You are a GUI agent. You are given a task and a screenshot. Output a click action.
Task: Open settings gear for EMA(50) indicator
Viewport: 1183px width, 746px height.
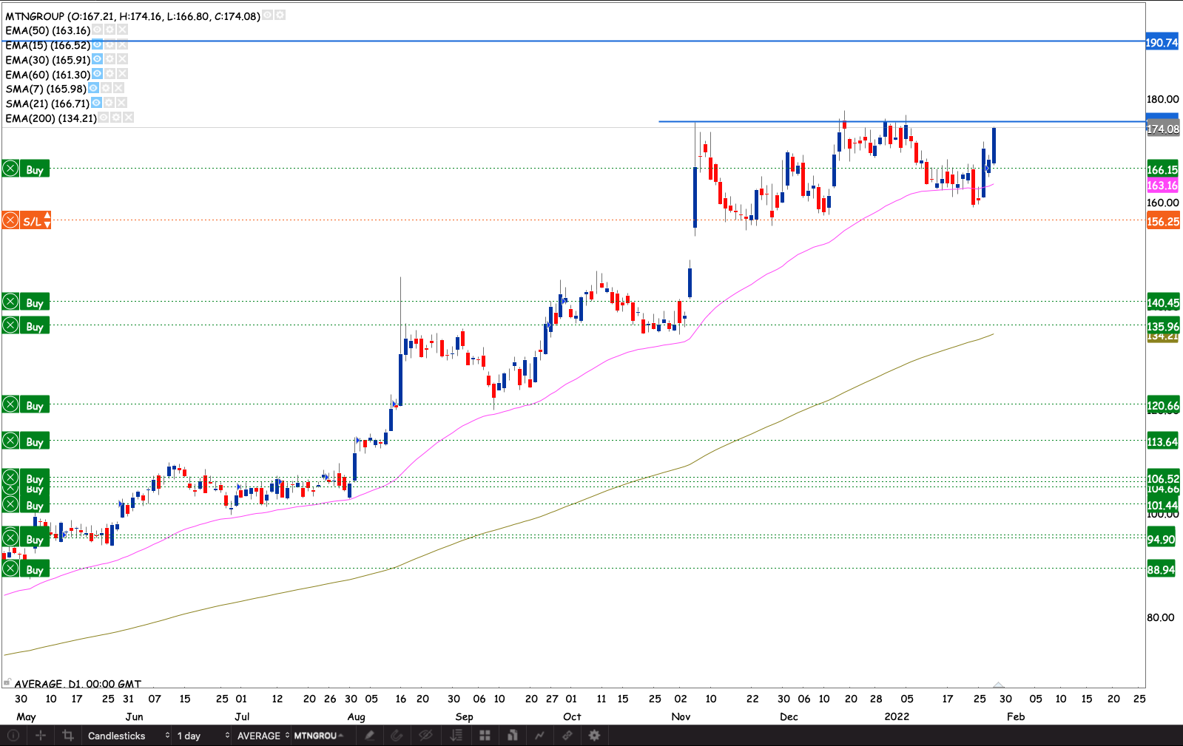[x=109, y=30]
